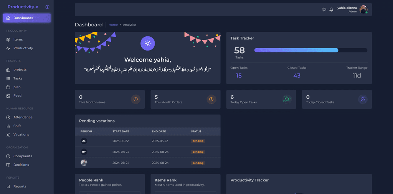Click the This Month Orders question icon
393x194 pixels.
(x=211, y=99)
